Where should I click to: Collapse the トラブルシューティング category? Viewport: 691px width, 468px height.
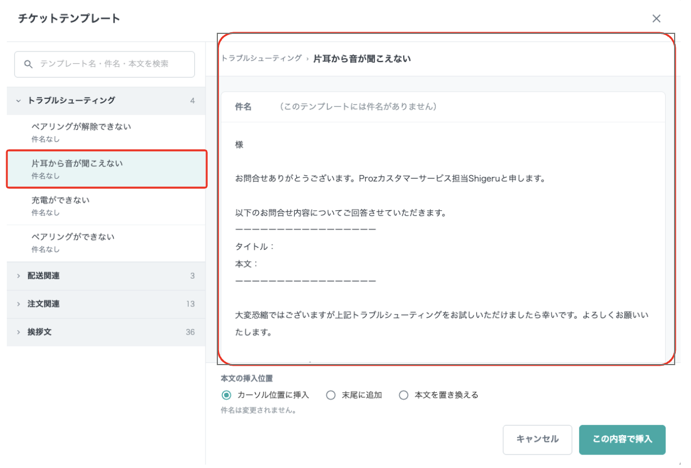click(106, 101)
